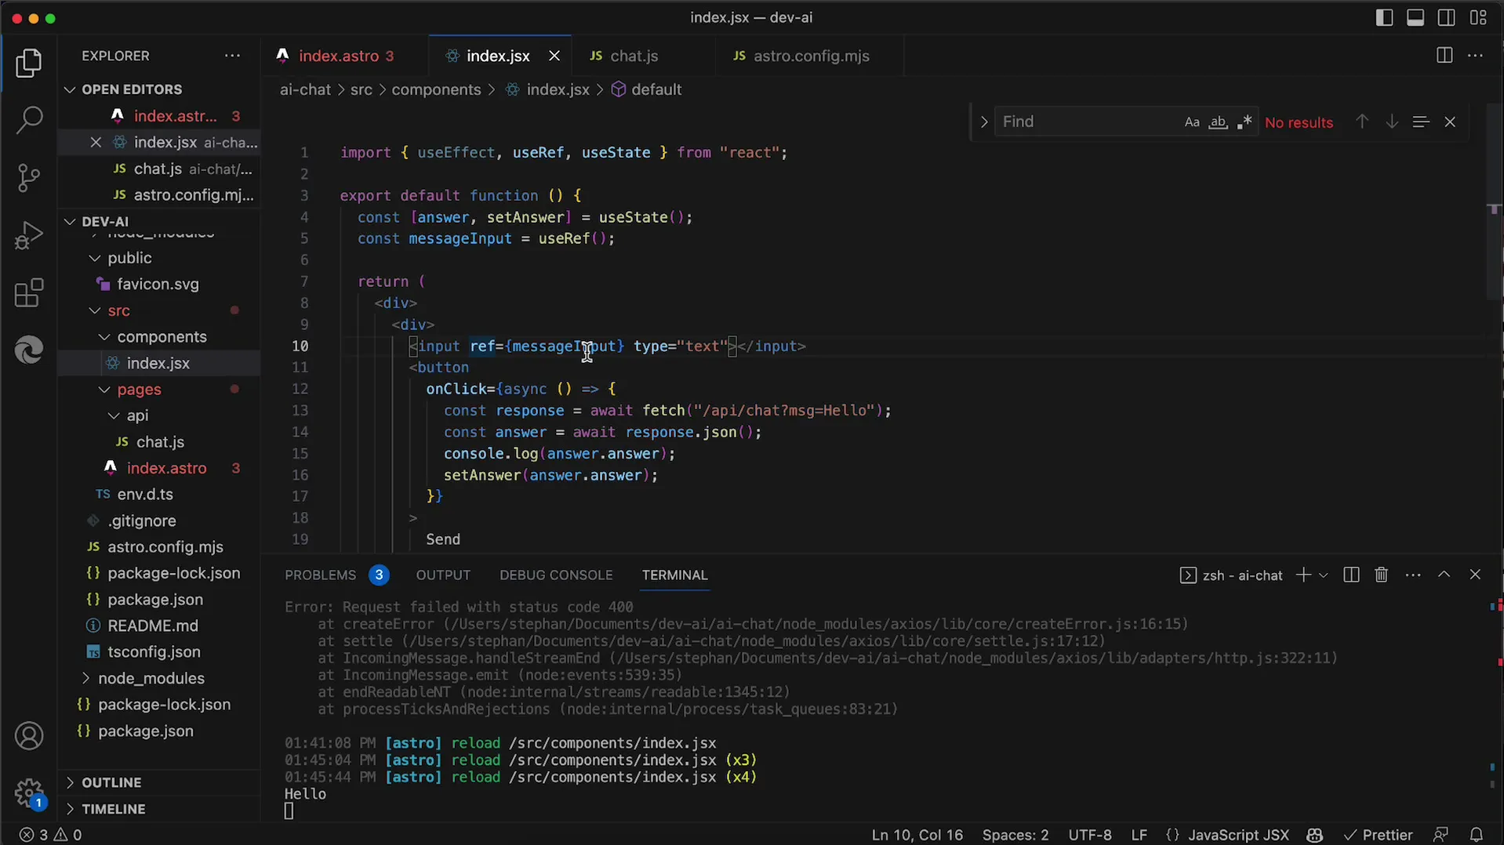Open notifications bell in status bar
The height and width of the screenshot is (845, 1504).
tap(1476, 835)
